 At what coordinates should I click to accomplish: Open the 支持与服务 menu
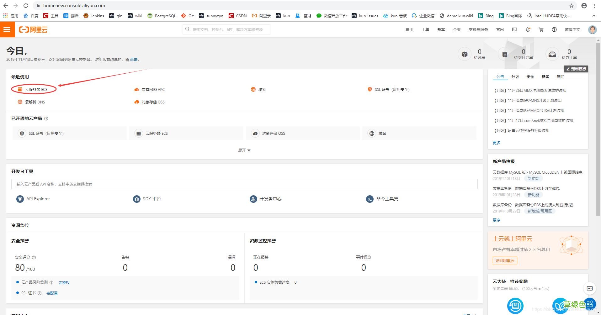(478, 29)
